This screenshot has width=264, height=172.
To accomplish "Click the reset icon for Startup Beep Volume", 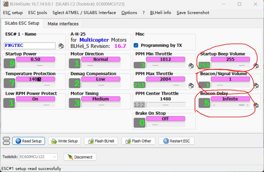I will tap(256, 66).
